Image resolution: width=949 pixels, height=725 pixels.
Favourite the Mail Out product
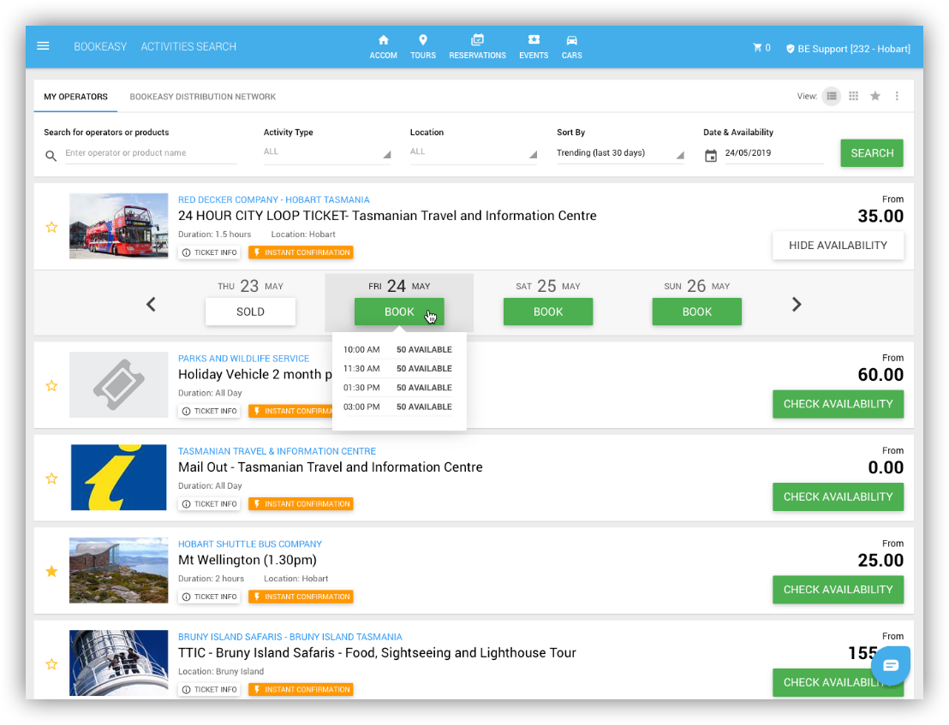coord(52,478)
